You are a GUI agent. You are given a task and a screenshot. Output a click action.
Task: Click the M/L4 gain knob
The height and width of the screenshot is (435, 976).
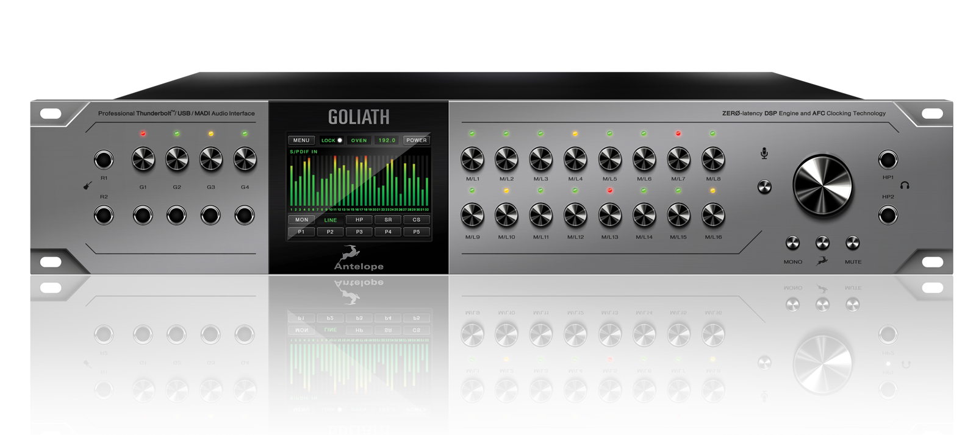[x=575, y=160]
